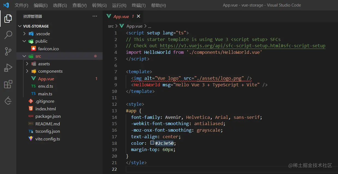Click the error count 1 beside App.vue in tree
This screenshot has width=338, height=174.
(96, 79)
